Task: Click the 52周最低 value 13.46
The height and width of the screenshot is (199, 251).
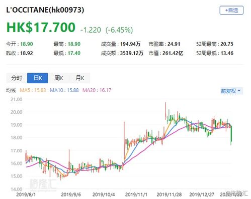Action: [x=227, y=53]
